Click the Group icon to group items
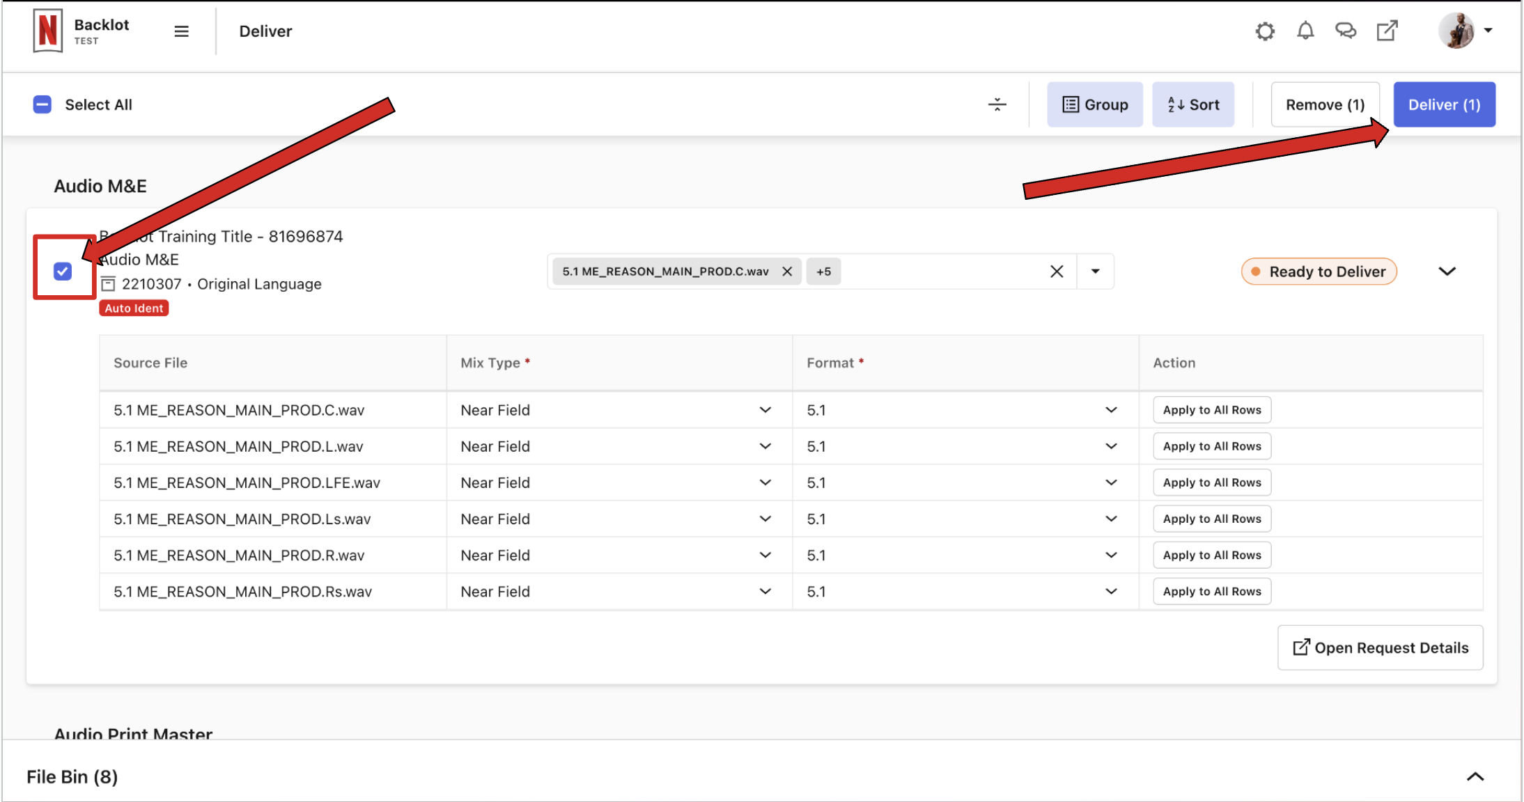 pos(1095,104)
